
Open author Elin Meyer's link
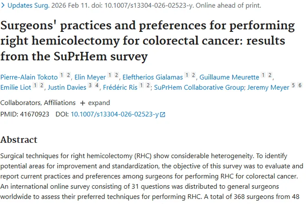coord(90,77)
